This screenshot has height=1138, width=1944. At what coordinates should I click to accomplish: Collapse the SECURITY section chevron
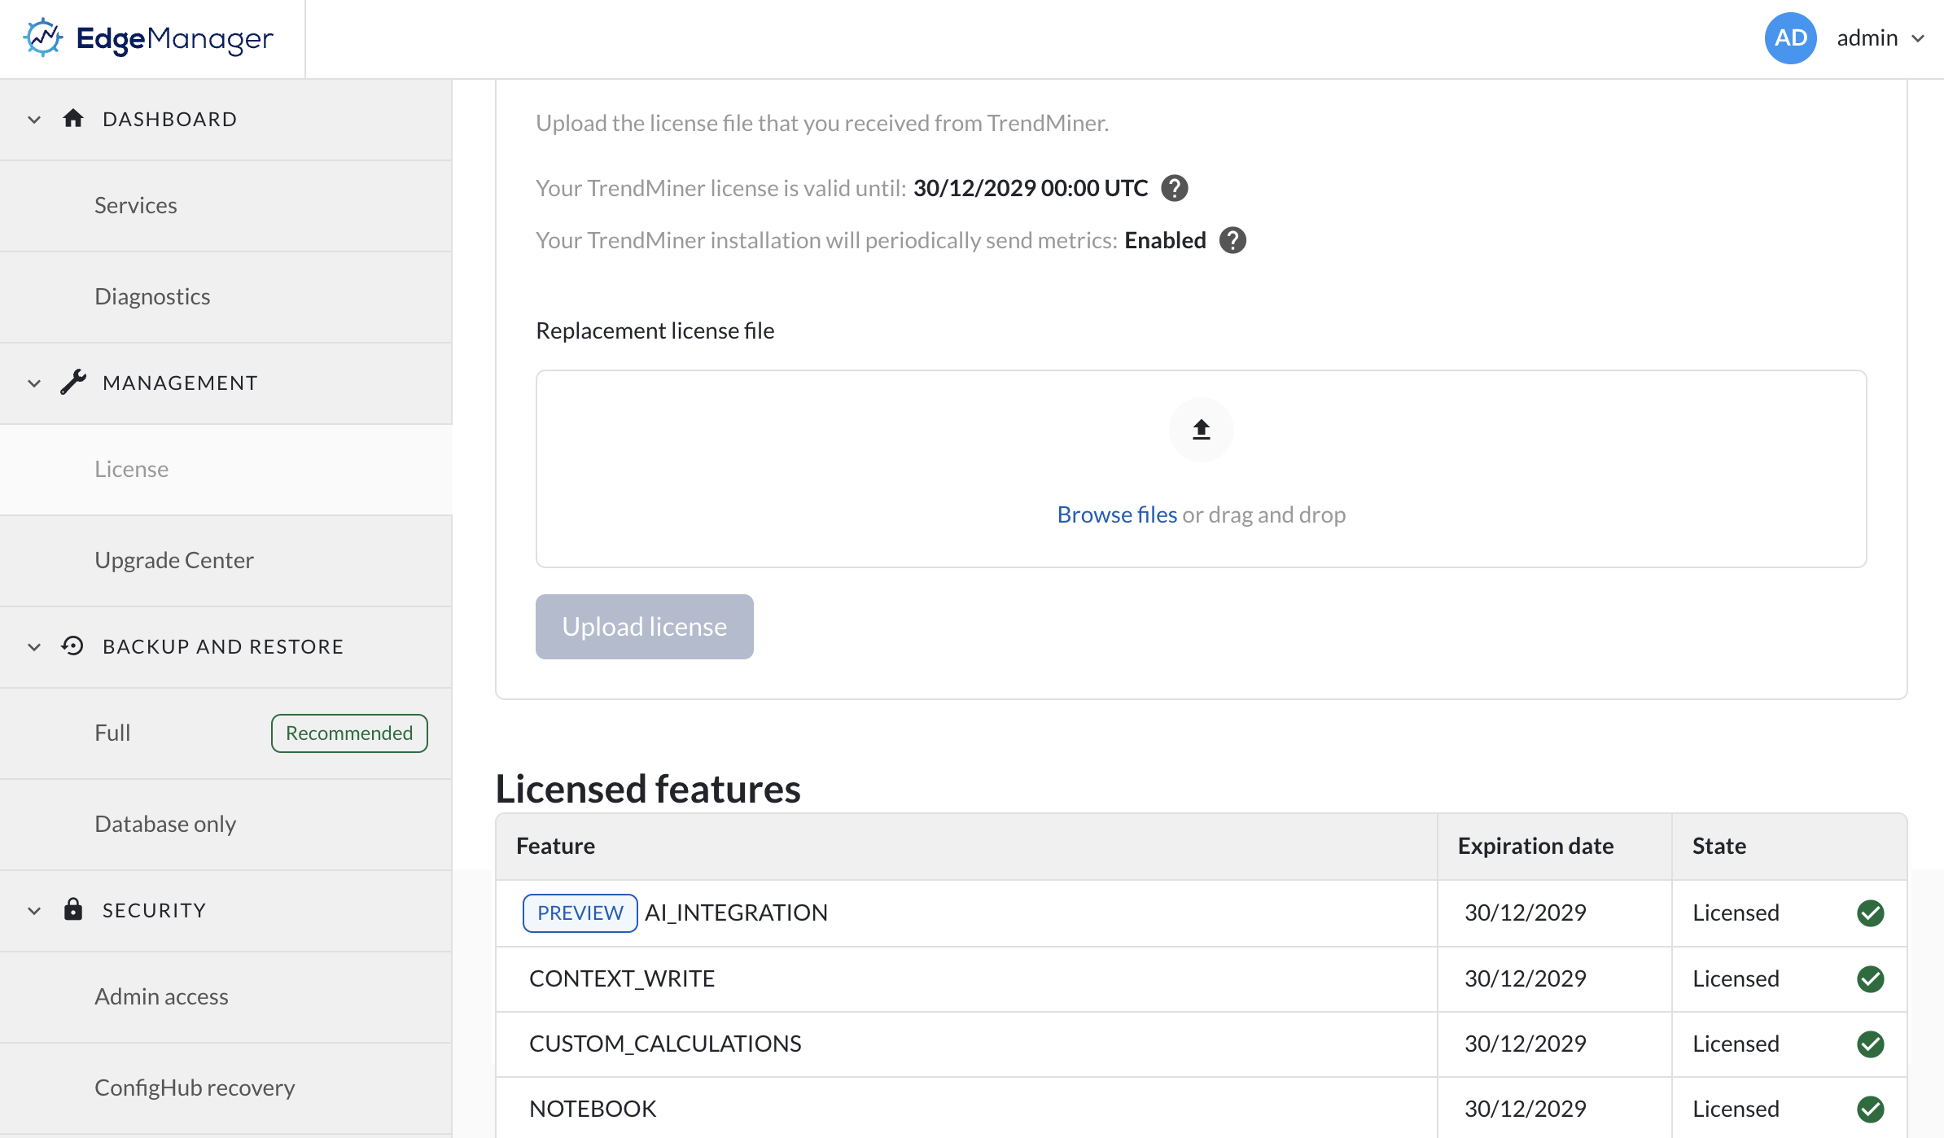(34, 911)
